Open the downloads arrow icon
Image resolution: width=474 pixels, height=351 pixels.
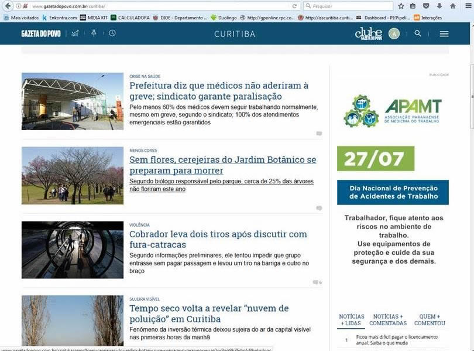[x=439, y=6]
